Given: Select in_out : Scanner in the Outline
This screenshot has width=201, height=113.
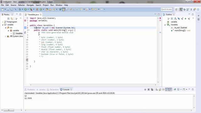Looking at the screenshot, I should [x=181, y=28].
